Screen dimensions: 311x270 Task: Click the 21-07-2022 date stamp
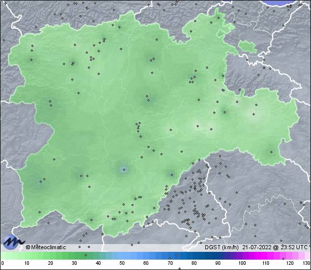[257, 247]
